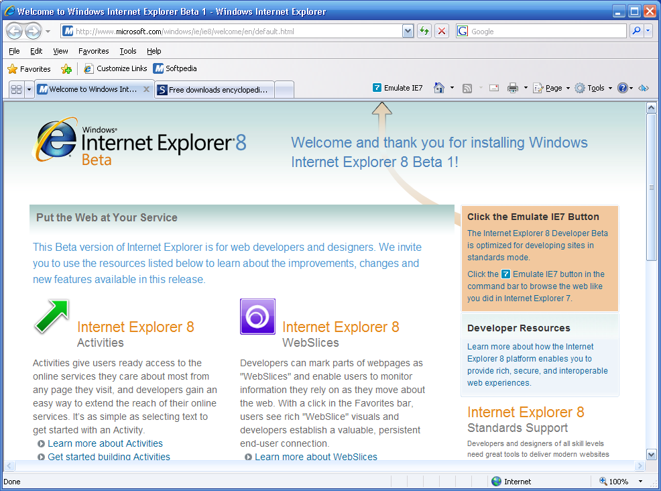Open the View menu
This screenshot has height=491, width=661.
pos(60,51)
